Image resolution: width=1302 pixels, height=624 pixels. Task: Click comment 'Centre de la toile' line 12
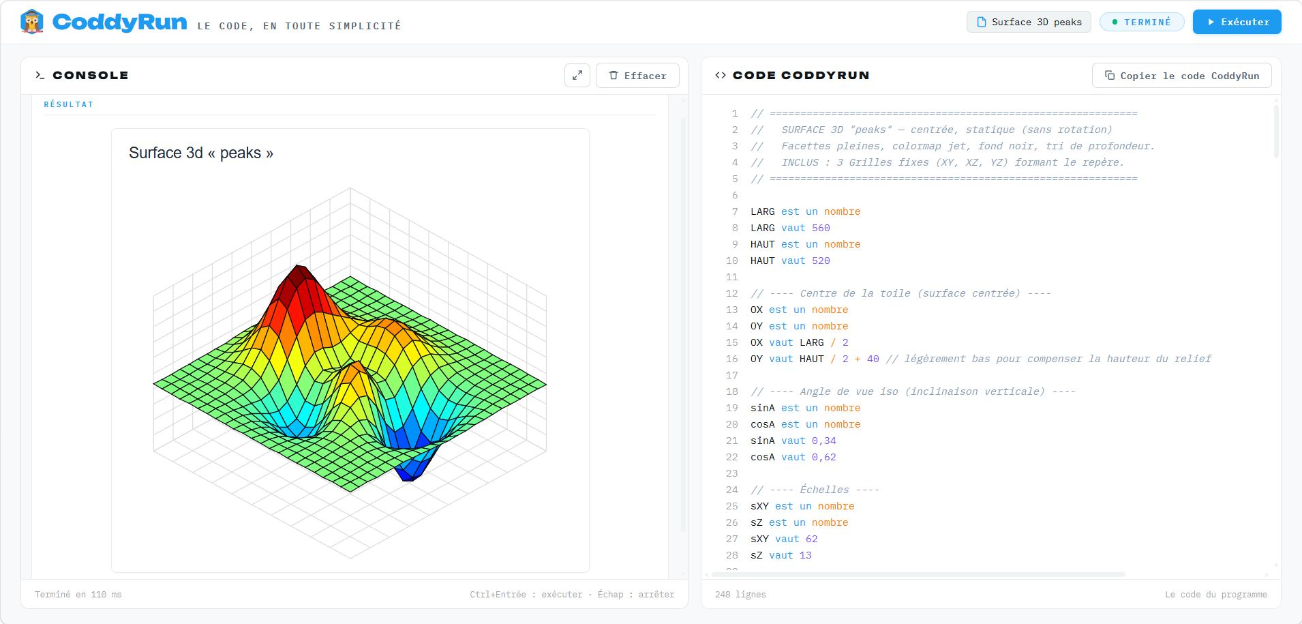[900, 293]
